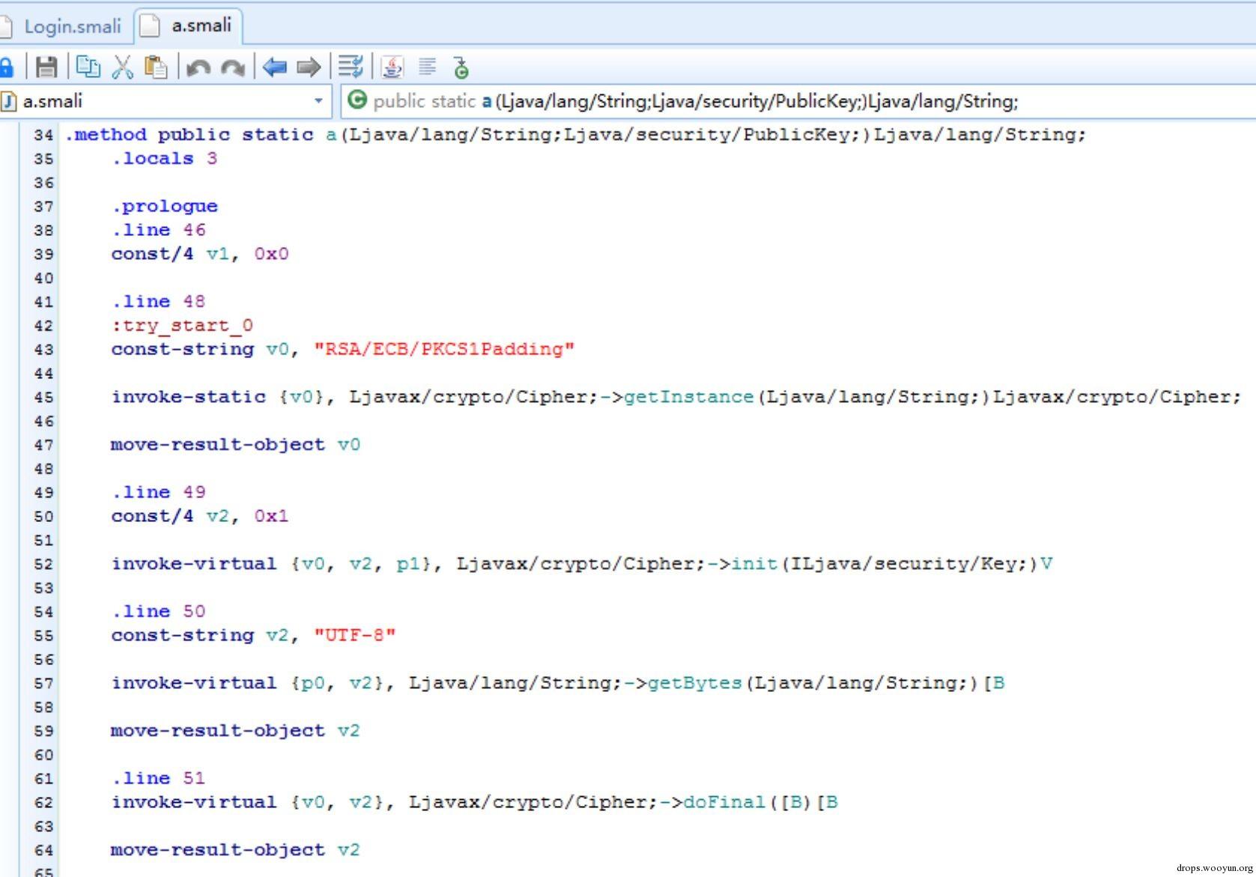The width and height of the screenshot is (1256, 877).
Task: Navigate forward with the gray right arrow
Action: tap(309, 67)
